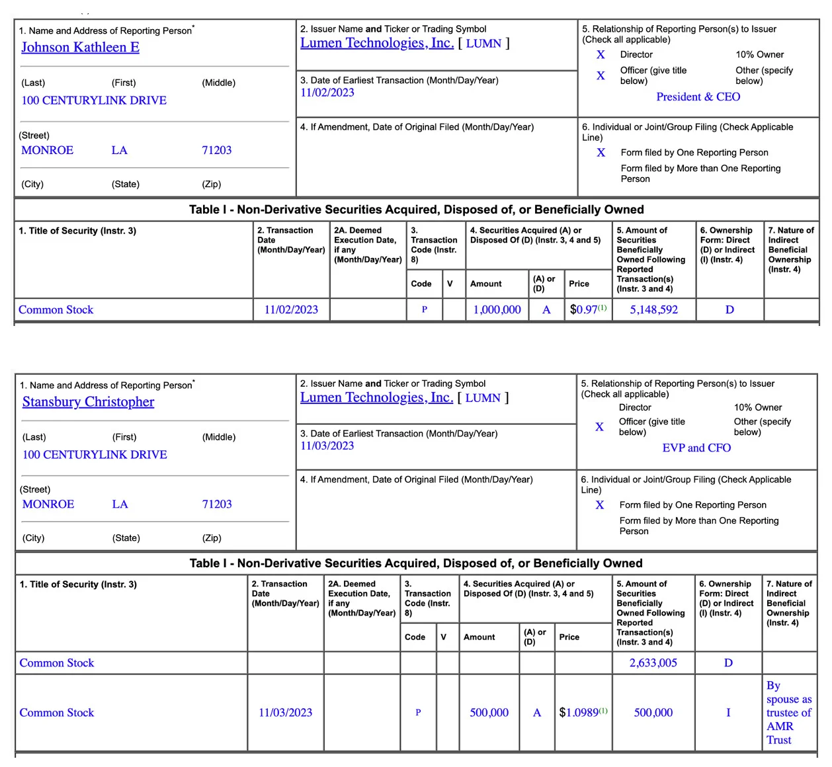Click the 500,000 amount acquired cell

489,713
